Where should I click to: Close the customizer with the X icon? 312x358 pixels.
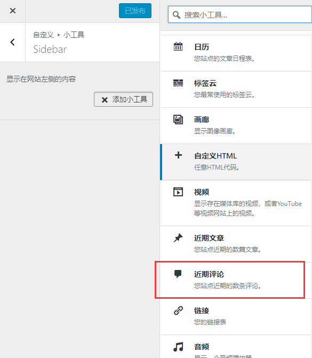click(13, 11)
